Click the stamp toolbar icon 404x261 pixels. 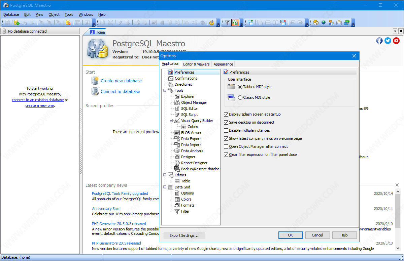[x=212, y=23]
